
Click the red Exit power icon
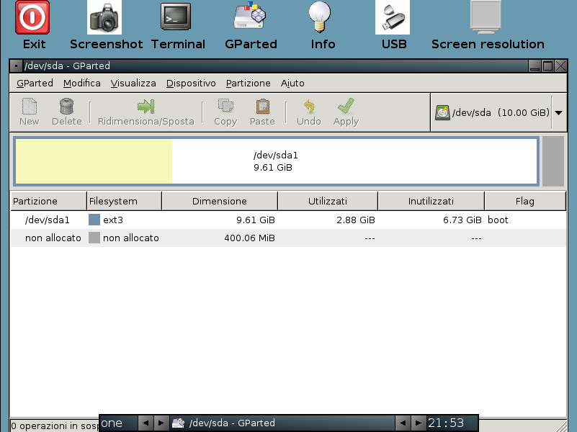click(x=32, y=17)
